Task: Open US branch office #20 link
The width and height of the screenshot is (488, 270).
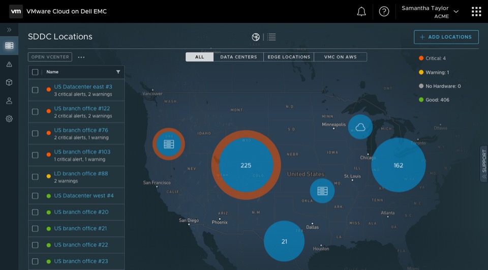Action: point(81,212)
